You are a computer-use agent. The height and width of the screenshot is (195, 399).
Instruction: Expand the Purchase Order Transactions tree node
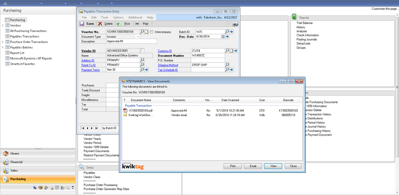3,42
